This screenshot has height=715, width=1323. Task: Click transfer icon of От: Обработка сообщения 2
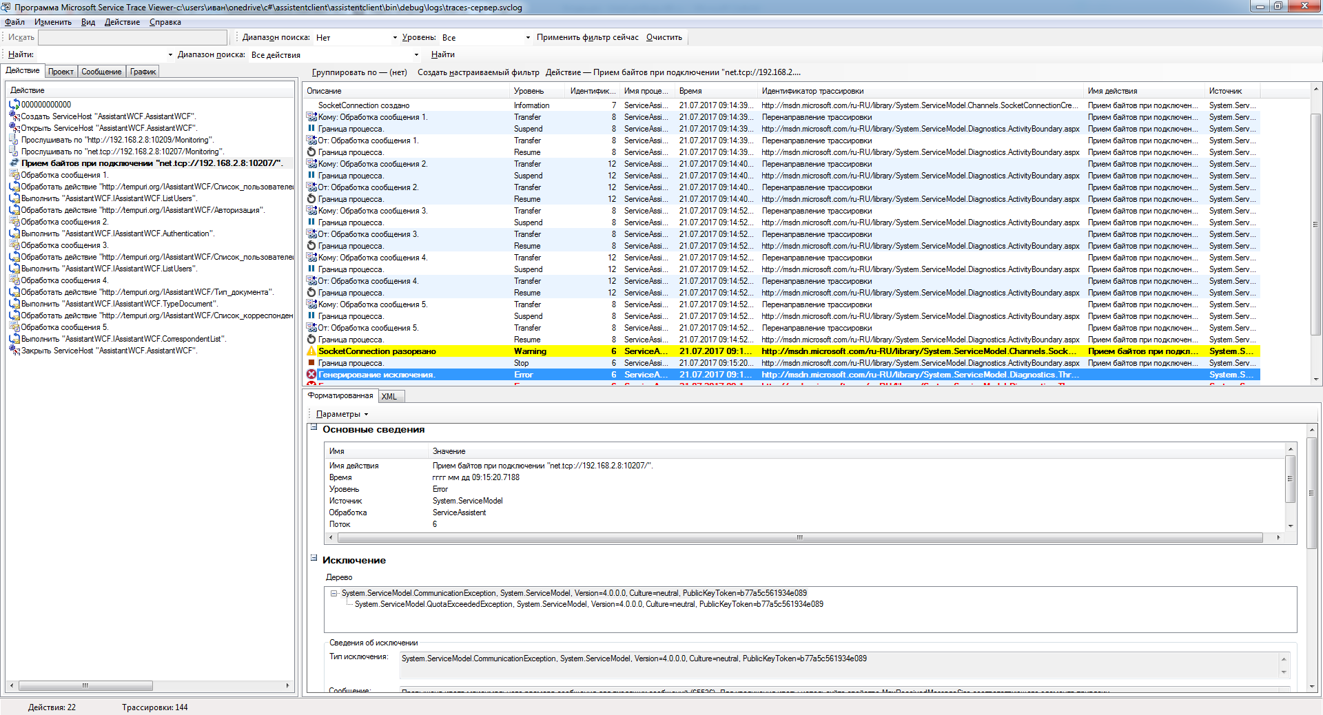tap(311, 187)
